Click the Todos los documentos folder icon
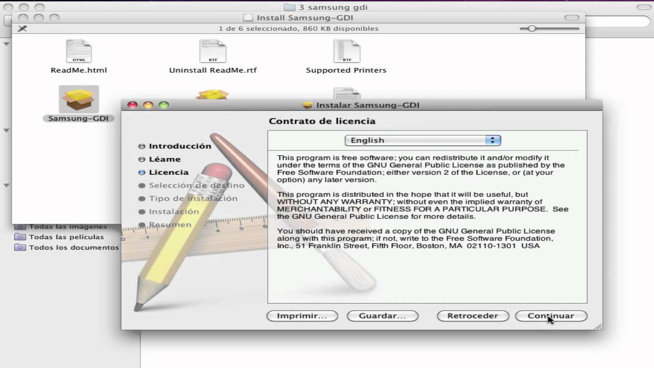This screenshot has width=654, height=368. coord(20,247)
